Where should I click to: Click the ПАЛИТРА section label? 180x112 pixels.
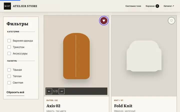tap(12, 61)
